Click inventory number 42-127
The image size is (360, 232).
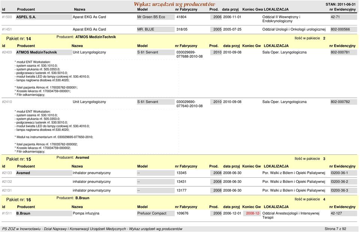pyautogui.click(x=343, y=213)
